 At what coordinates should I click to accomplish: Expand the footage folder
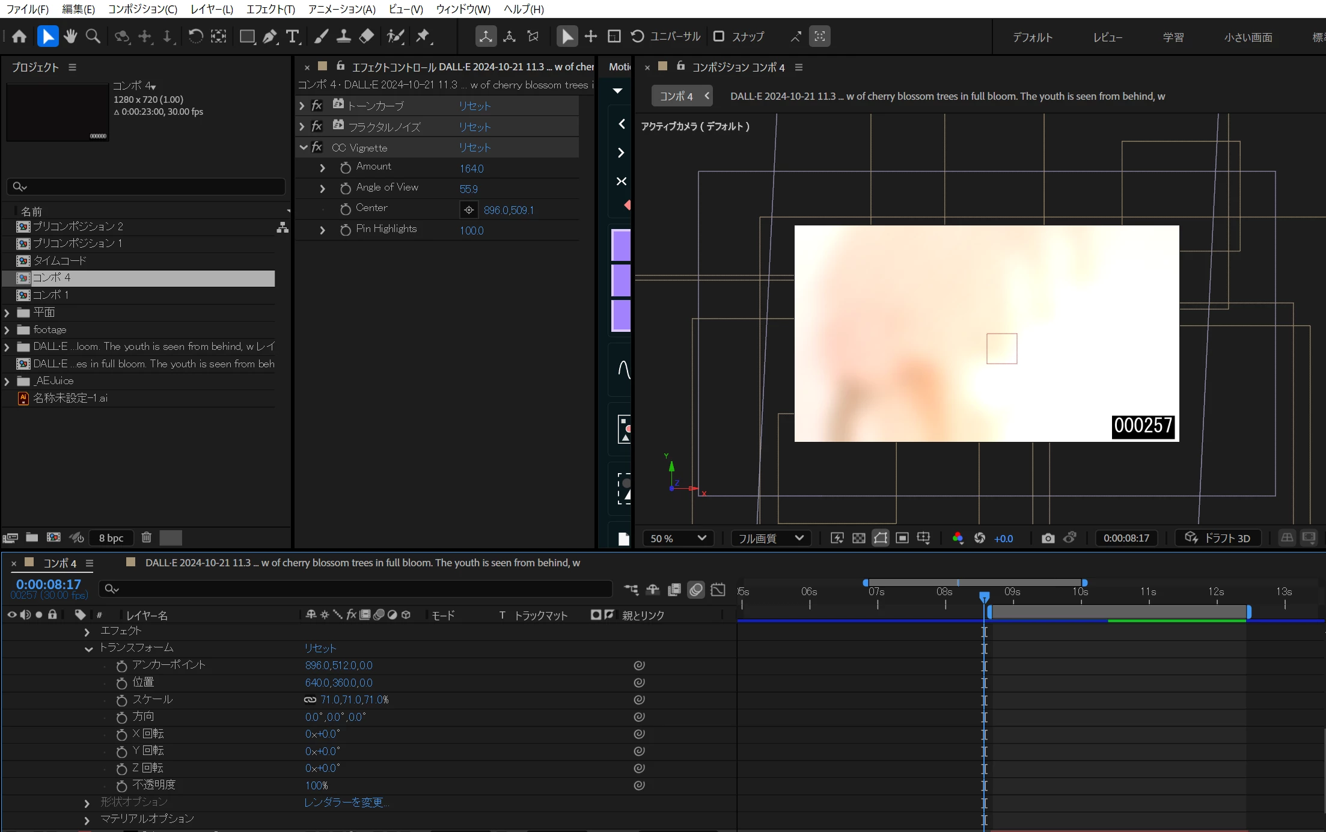[x=7, y=329]
